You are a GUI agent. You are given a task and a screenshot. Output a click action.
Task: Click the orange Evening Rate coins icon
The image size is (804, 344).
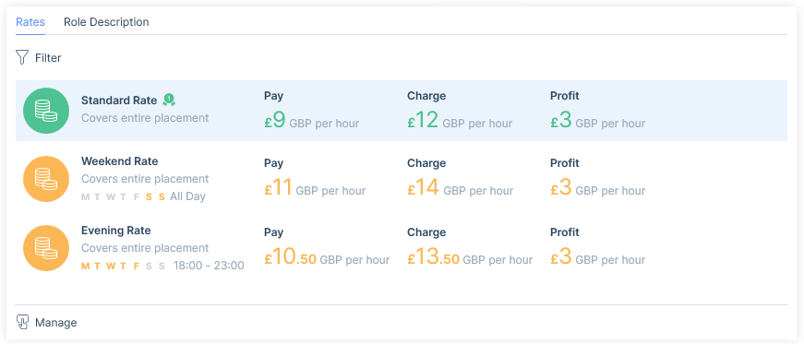click(46, 248)
